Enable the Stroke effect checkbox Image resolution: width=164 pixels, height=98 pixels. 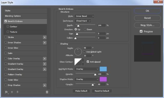[x=6, y=37]
